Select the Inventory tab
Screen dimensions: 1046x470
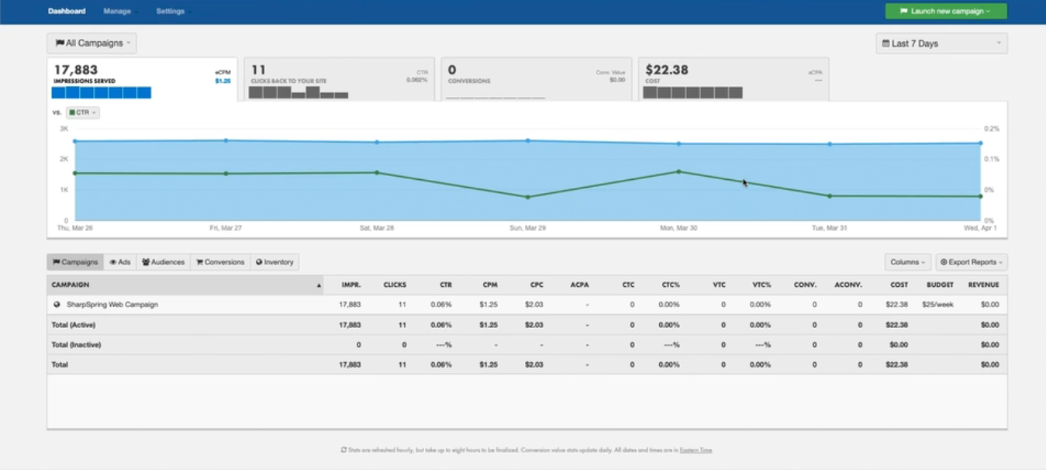[274, 262]
